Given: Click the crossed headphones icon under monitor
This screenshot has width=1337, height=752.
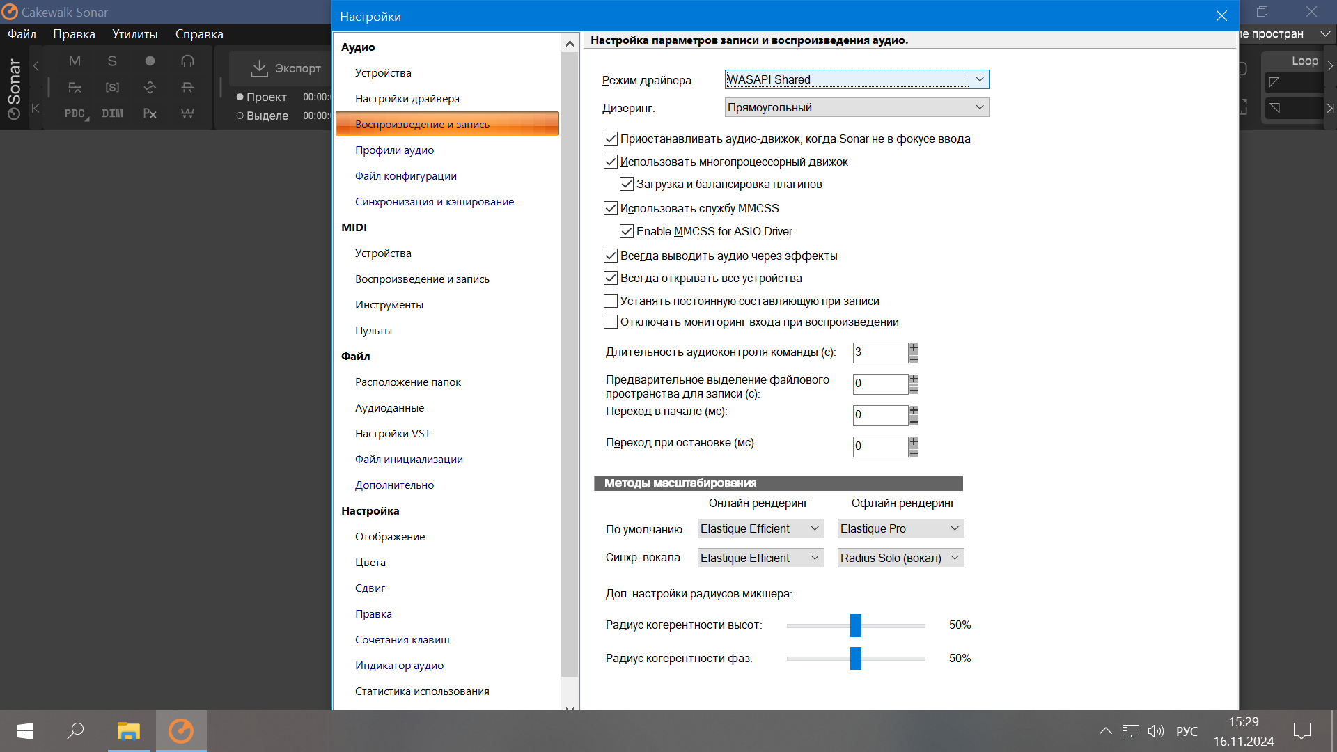Looking at the screenshot, I should click(187, 87).
